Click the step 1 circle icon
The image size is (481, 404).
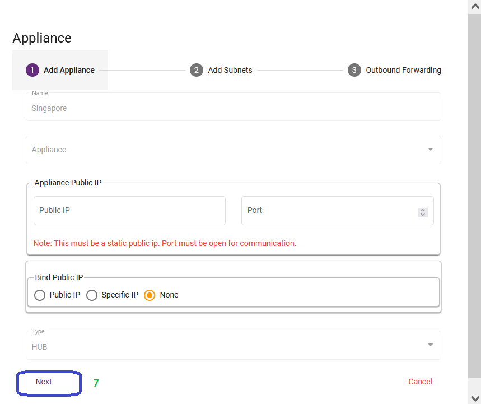click(32, 70)
